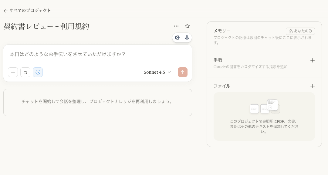Open the project options ellipsis menu

point(176,26)
